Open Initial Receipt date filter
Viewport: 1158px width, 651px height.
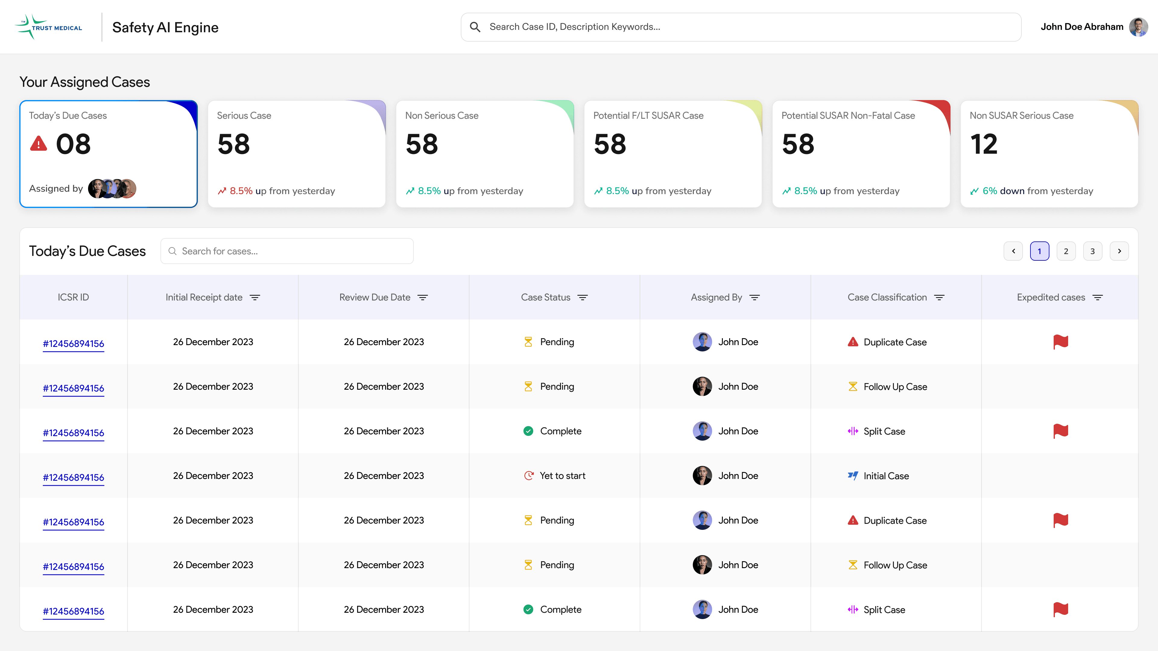tap(255, 297)
